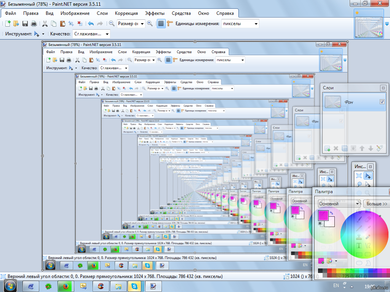Uncheck visibility of the Фон layer

point(382,102)
